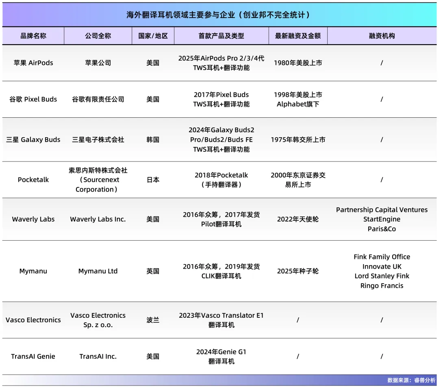This screenshot has width=439, height=388.
Task: Click the table title 海外翻译耳机领域主要参与企业
Action: click(218, 15)
